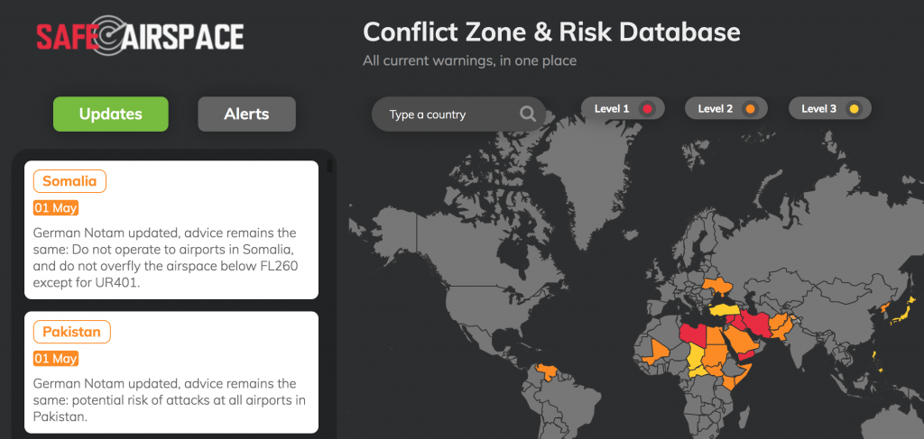Click the 01 May date on Somalia update
The height and width of the screenshot is (439, 924).
(56, 208)
